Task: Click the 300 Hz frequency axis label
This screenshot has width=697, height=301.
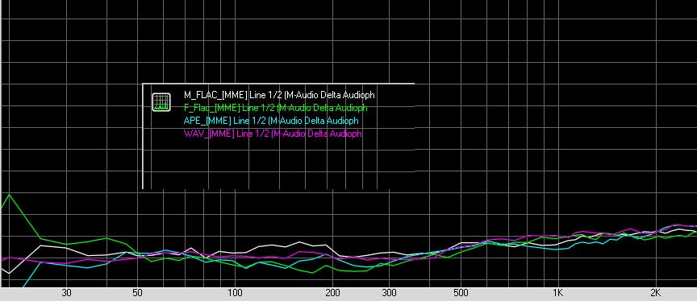Action: (390, 293)
